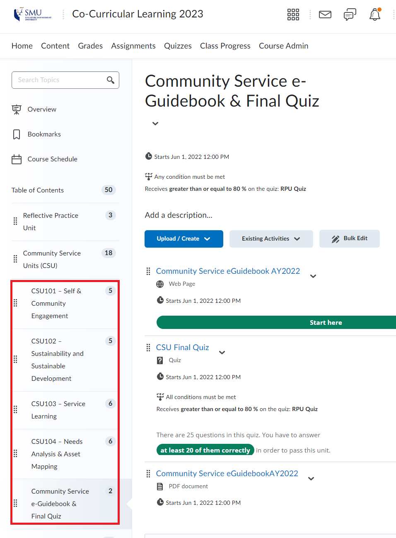Open the course selector grid icon
Viewport: 396px width, 538px height.
point(293,15)
